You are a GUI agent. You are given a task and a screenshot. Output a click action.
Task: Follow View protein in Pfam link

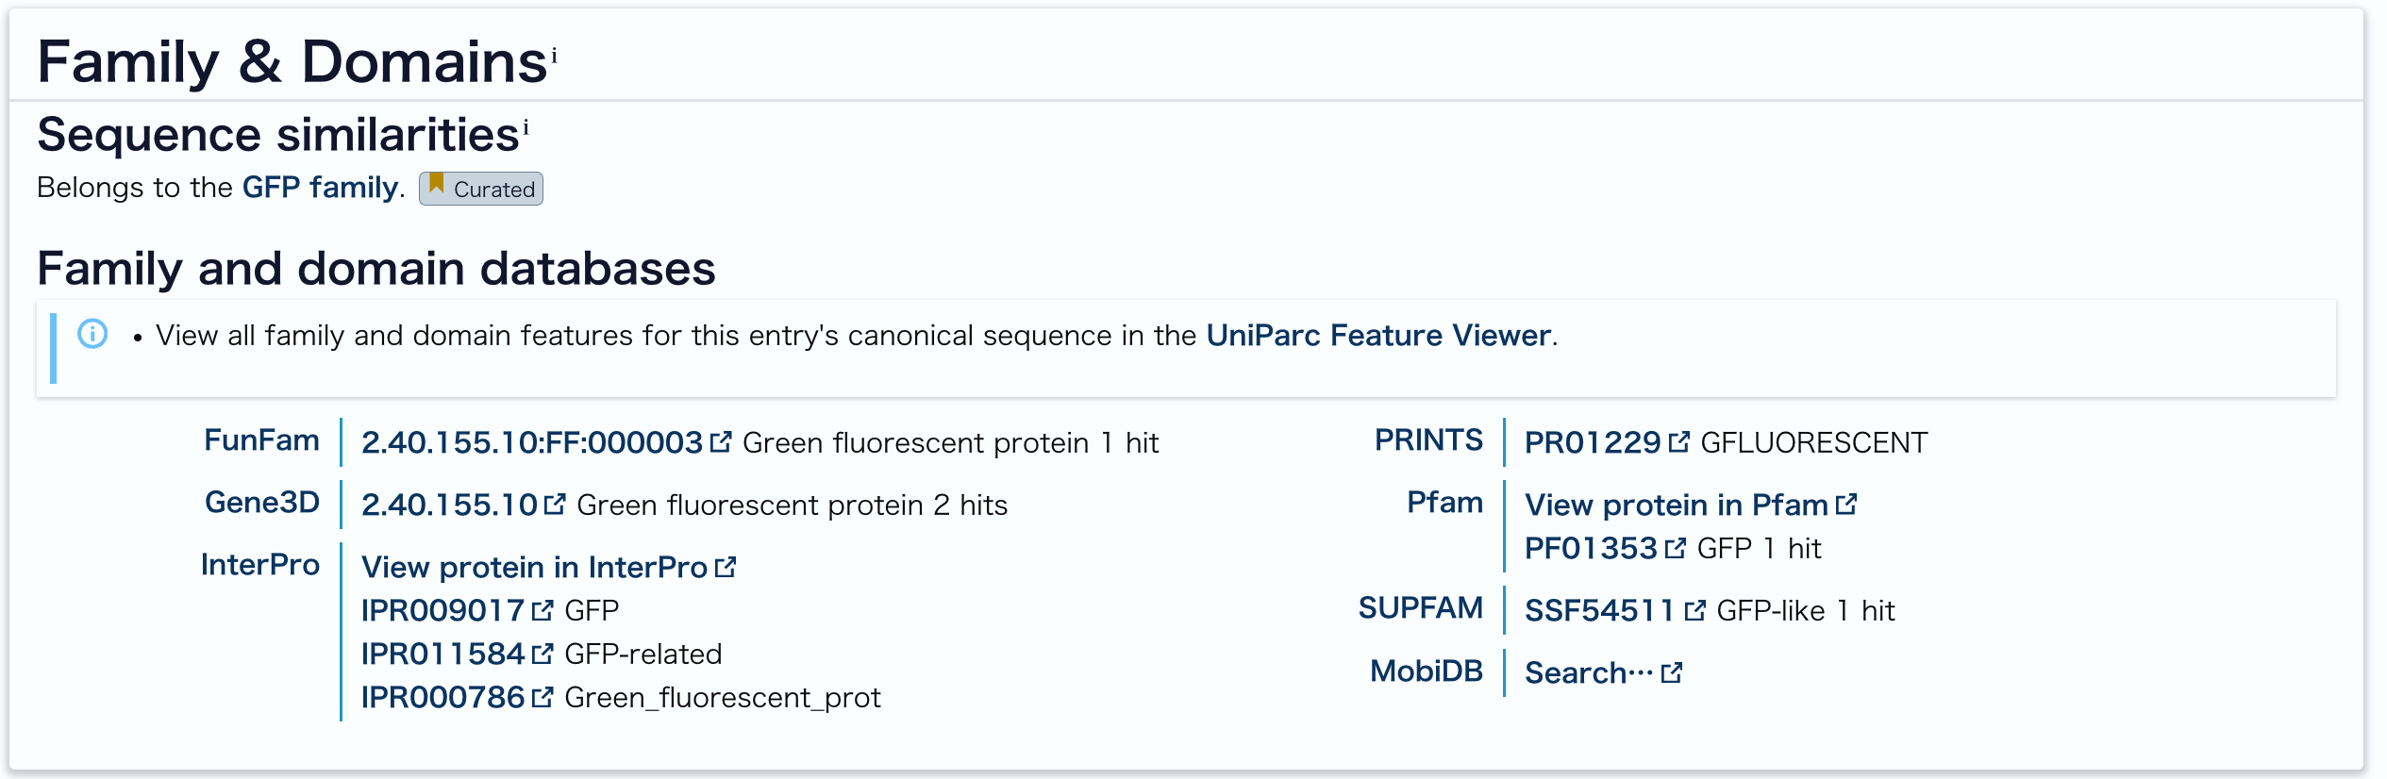(1677, 505)
